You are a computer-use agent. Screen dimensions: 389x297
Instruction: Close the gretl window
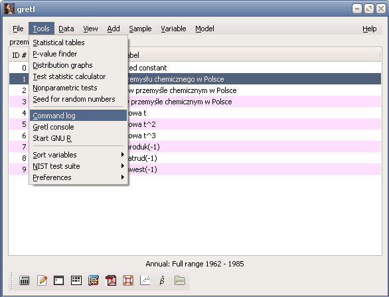click(381, 9)
